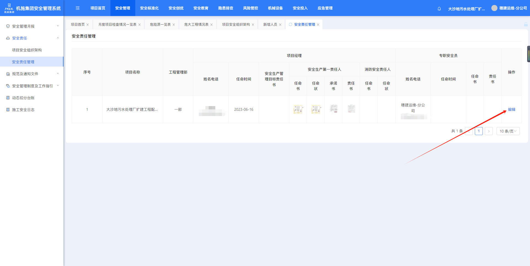Screen dimensions: 530x266
Task: Open 隐患排查 in top navigation
Action: 226,8
